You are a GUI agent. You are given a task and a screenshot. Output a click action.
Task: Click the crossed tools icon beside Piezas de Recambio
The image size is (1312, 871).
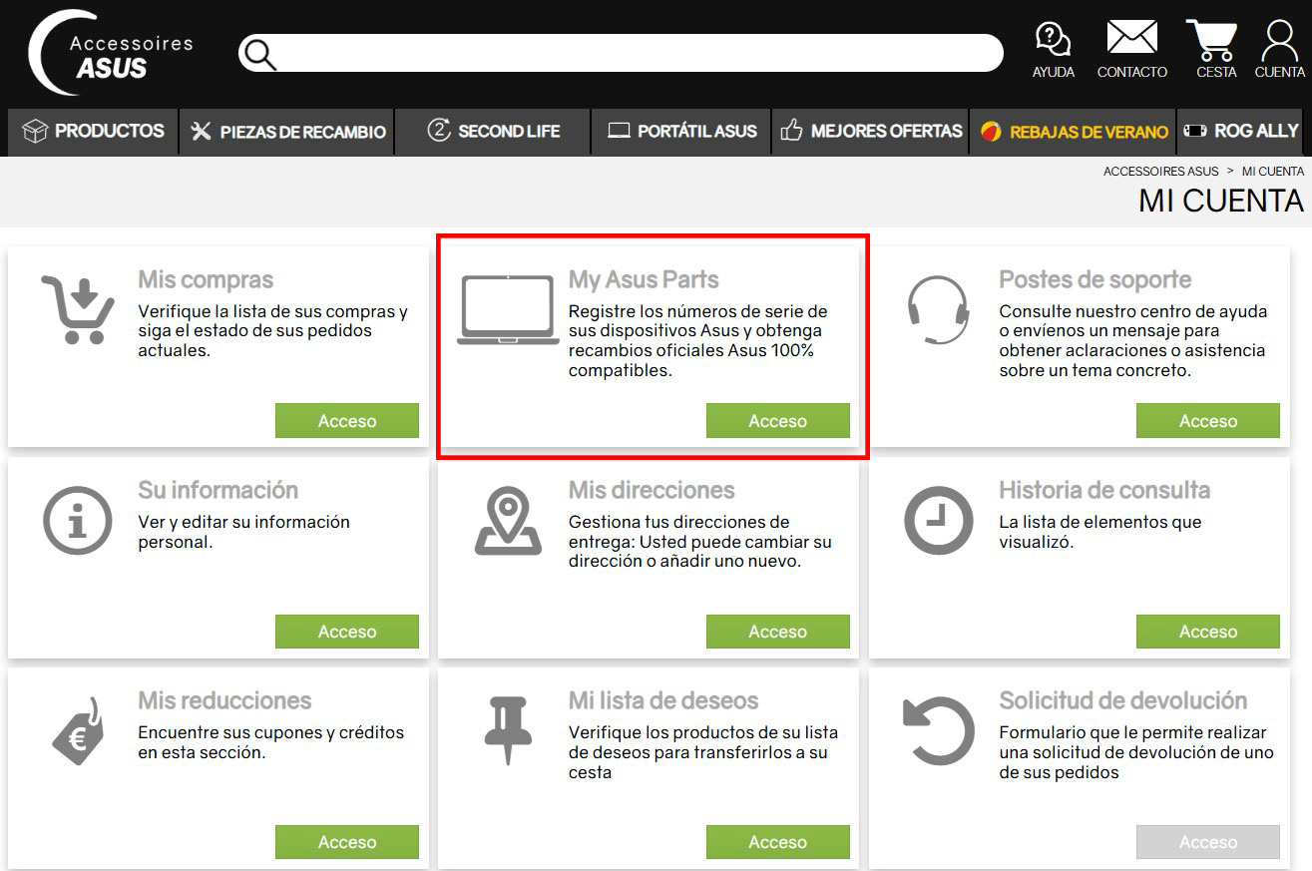(201, 131)
